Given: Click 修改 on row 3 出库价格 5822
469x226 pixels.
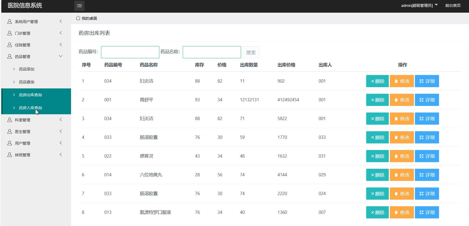Looking at the screenshot, I should tap(402, 119).
